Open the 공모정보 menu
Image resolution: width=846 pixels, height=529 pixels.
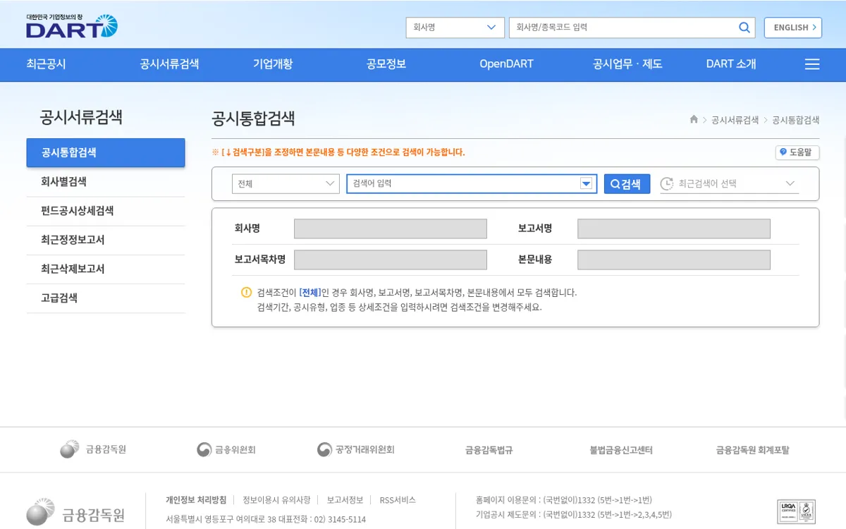tap(386, 64)
